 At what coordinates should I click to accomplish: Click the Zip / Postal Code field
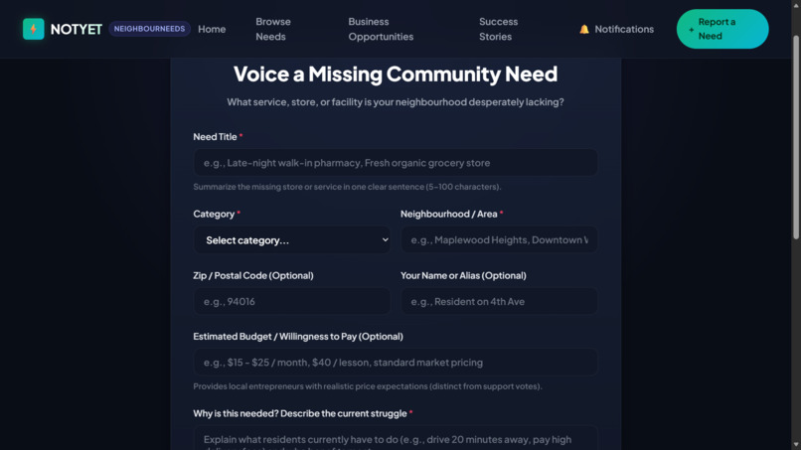(x=292, y=301)
